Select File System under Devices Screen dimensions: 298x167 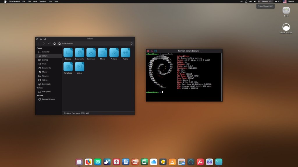(46, 92)
